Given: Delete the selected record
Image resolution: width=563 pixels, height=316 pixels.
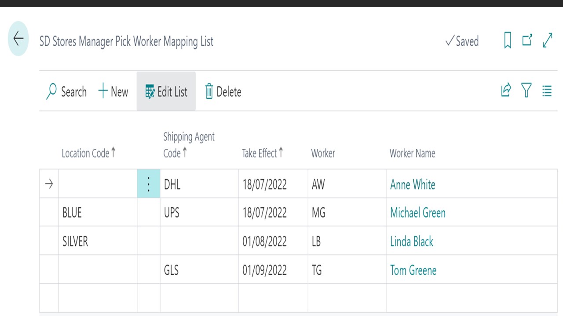Looking at the screenshot, I should click(223, 92).
